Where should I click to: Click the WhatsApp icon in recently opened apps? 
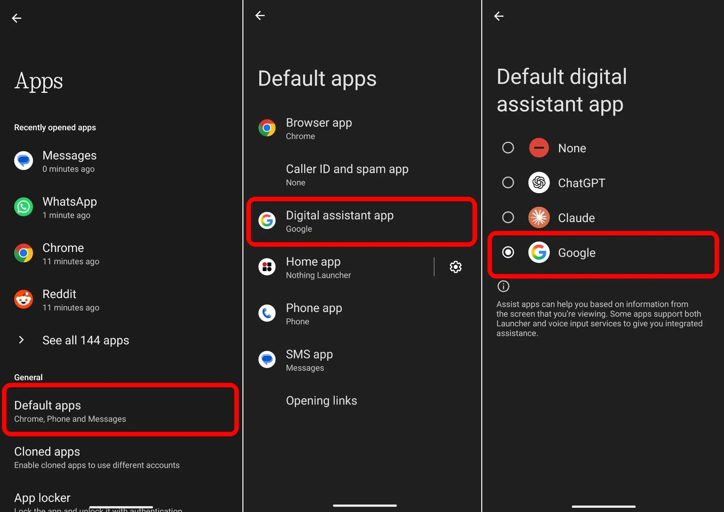tap(23, 207)
